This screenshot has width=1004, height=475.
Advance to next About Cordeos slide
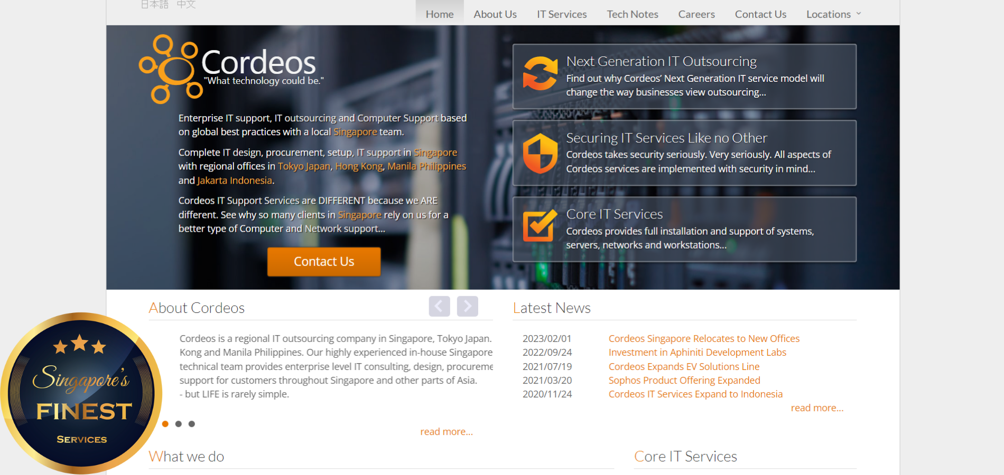click(x=467, y=306)
